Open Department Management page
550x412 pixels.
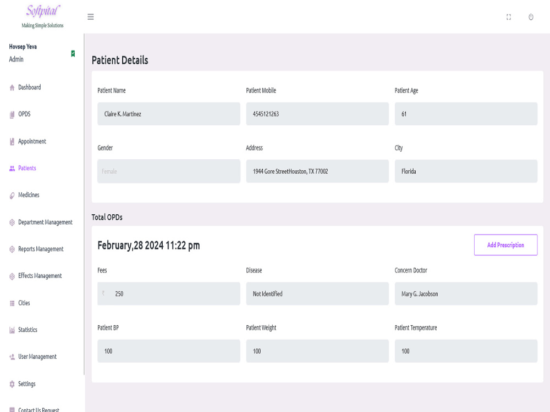(x=45, y=222)
